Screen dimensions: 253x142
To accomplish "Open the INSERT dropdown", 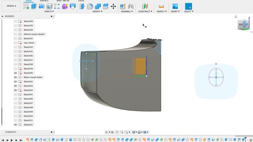I will click(x=175, y=11).
